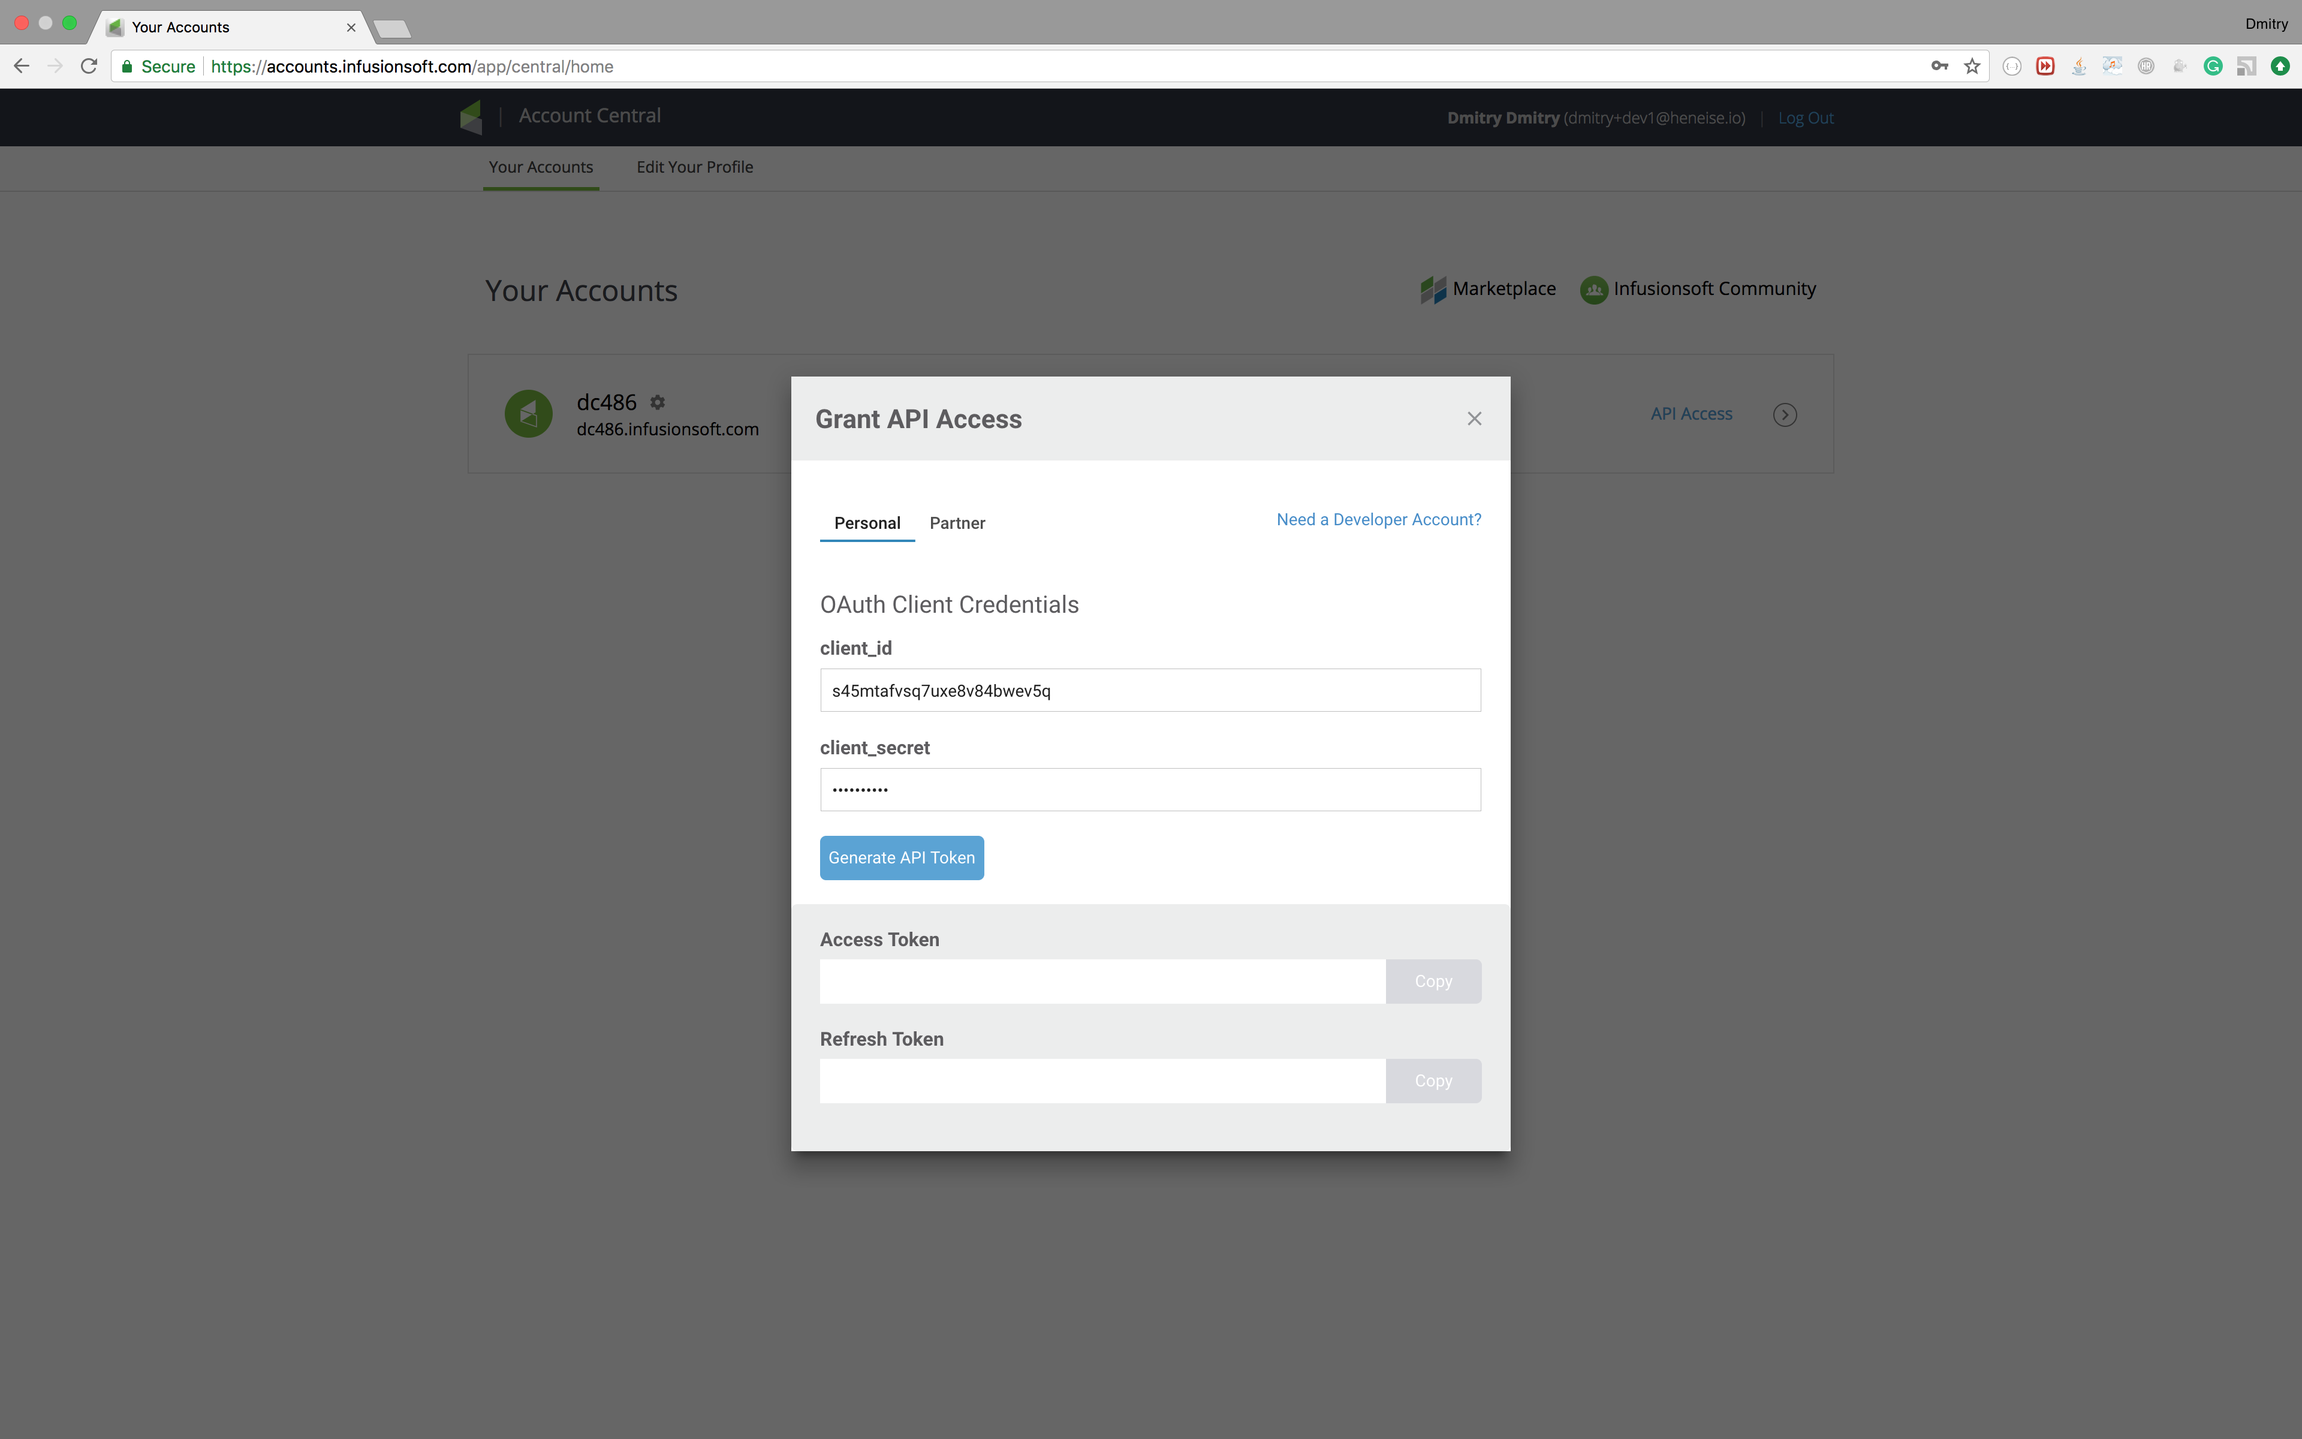Bookmark page with star icon
The height and width of the screenshot is (1439, 2302).
[x=1972, y=66]
